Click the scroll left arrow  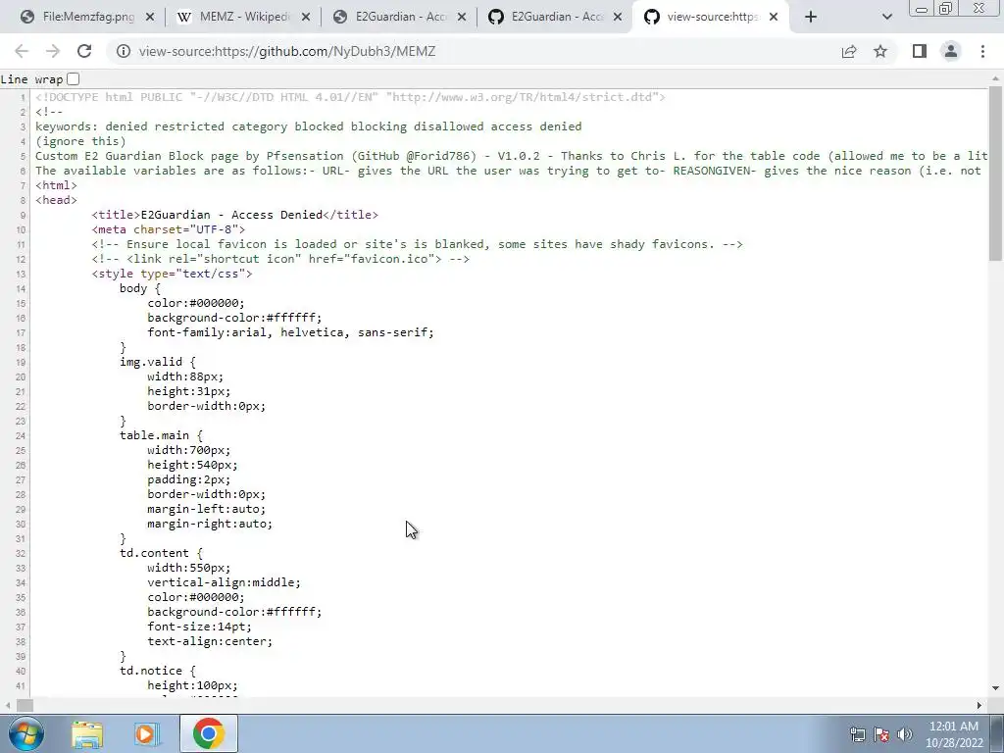coord(7,705)
